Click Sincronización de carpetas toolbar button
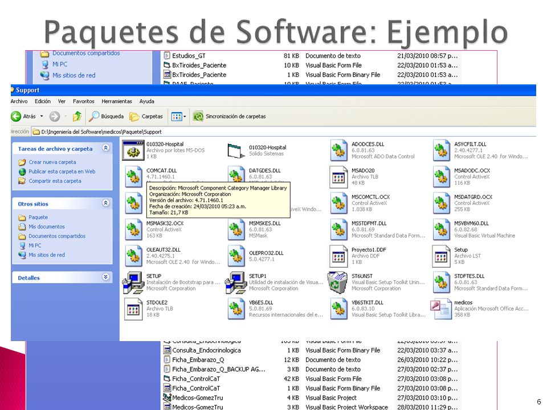The image size is (547, 410). tap(230, 116)
